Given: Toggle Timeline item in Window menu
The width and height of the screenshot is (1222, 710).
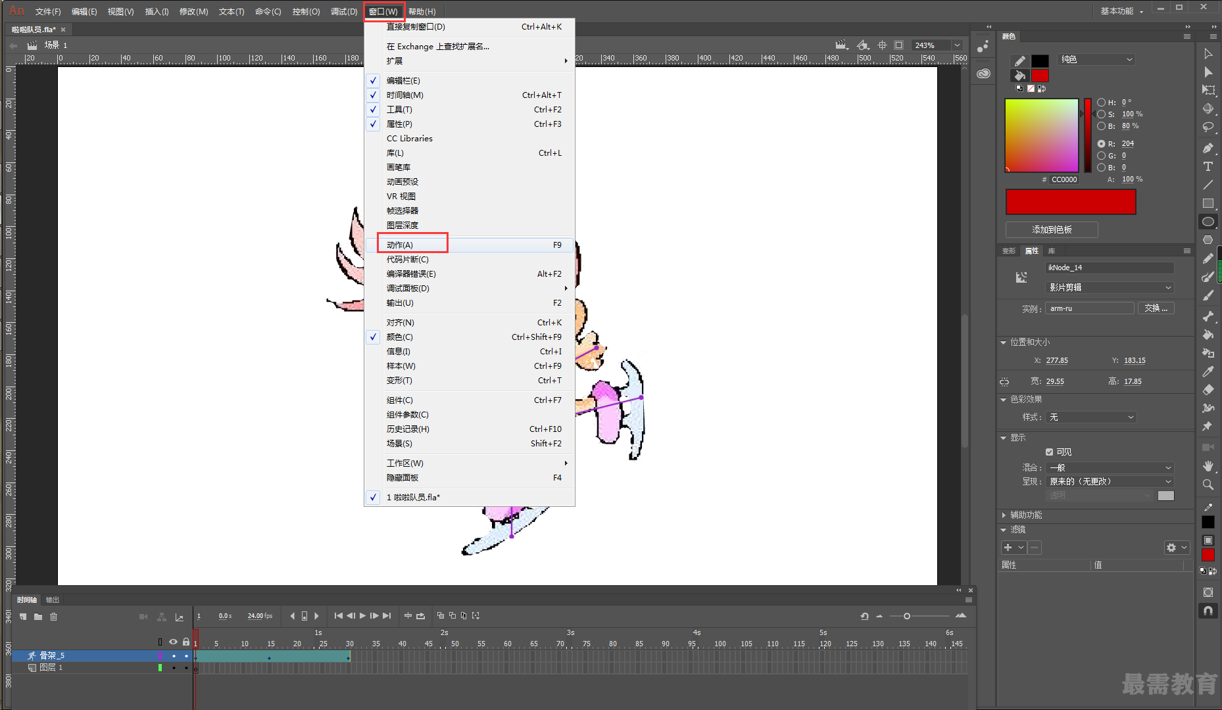Looking at the screenshot, I should pyautogui.click(x=470, y=95).
